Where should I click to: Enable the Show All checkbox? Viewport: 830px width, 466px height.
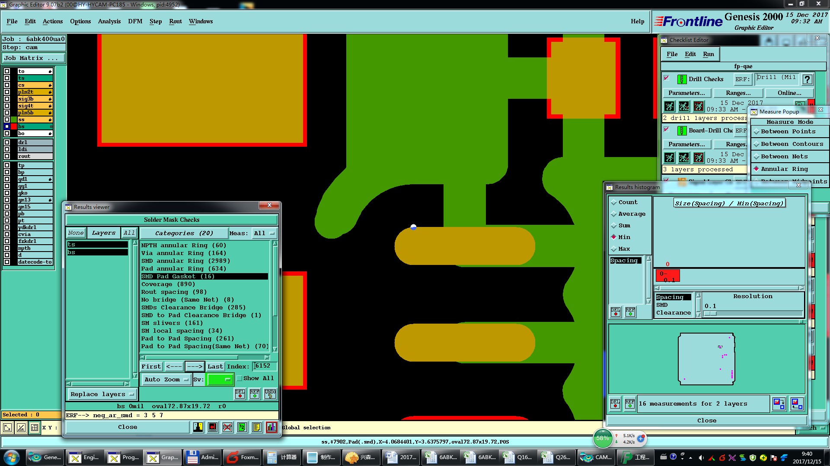239,378
